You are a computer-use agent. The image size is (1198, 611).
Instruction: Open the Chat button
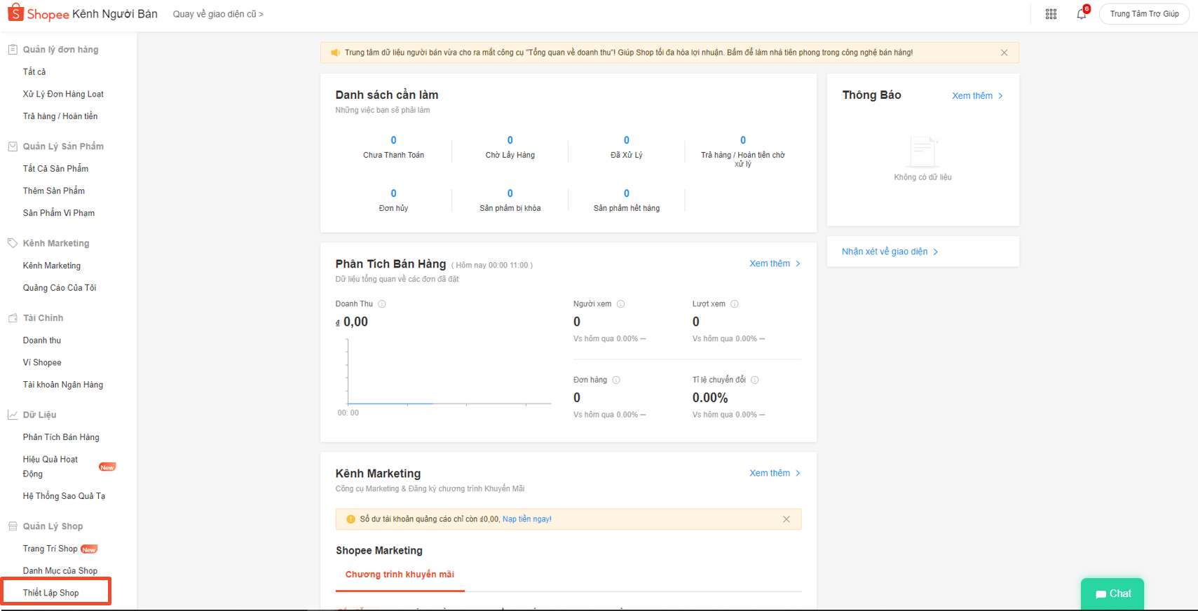[1112, 593]
